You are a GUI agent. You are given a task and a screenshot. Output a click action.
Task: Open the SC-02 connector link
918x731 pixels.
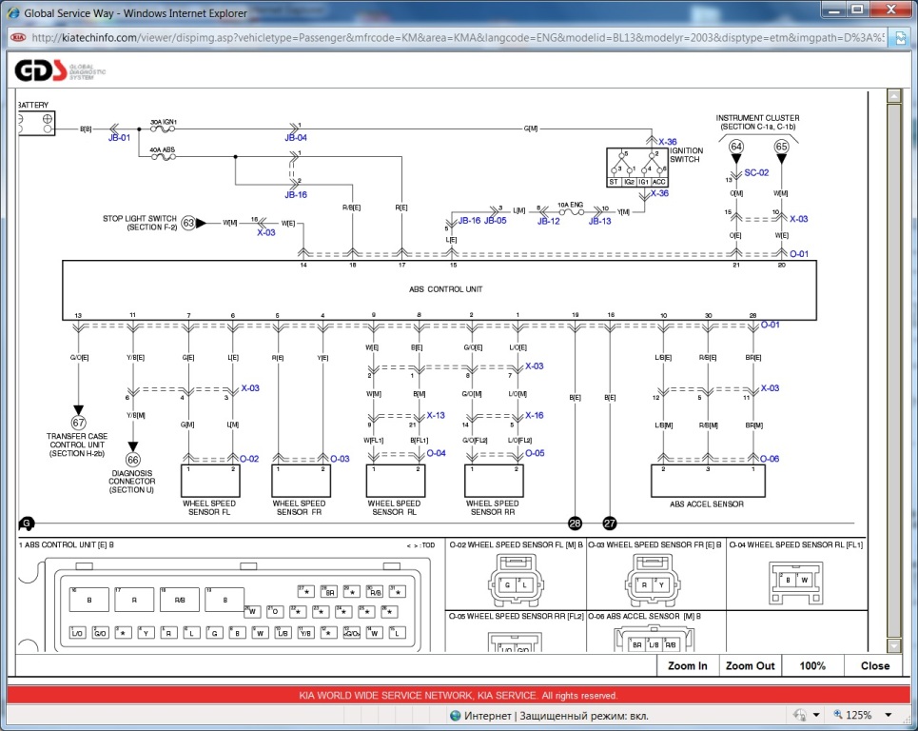pos(756,172)
